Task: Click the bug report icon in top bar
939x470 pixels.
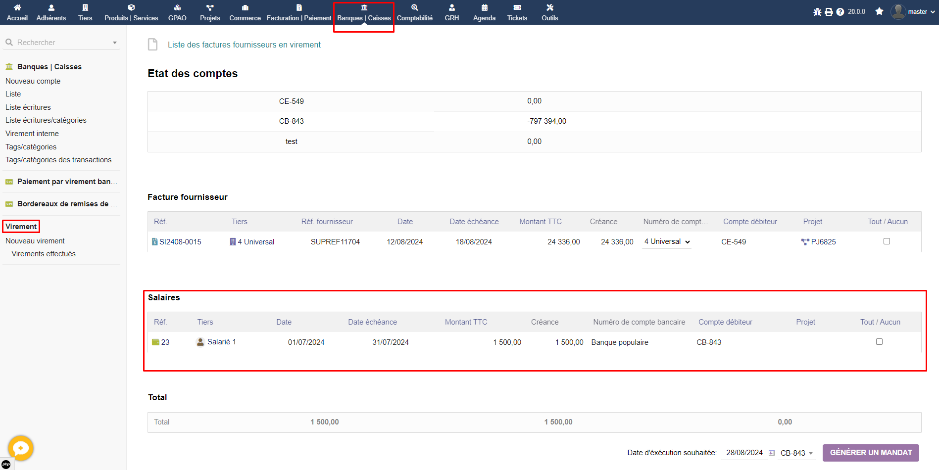Action: tap(817, 12)
